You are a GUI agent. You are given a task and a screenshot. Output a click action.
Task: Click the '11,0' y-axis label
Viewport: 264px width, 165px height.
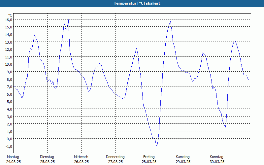(9, 57)
